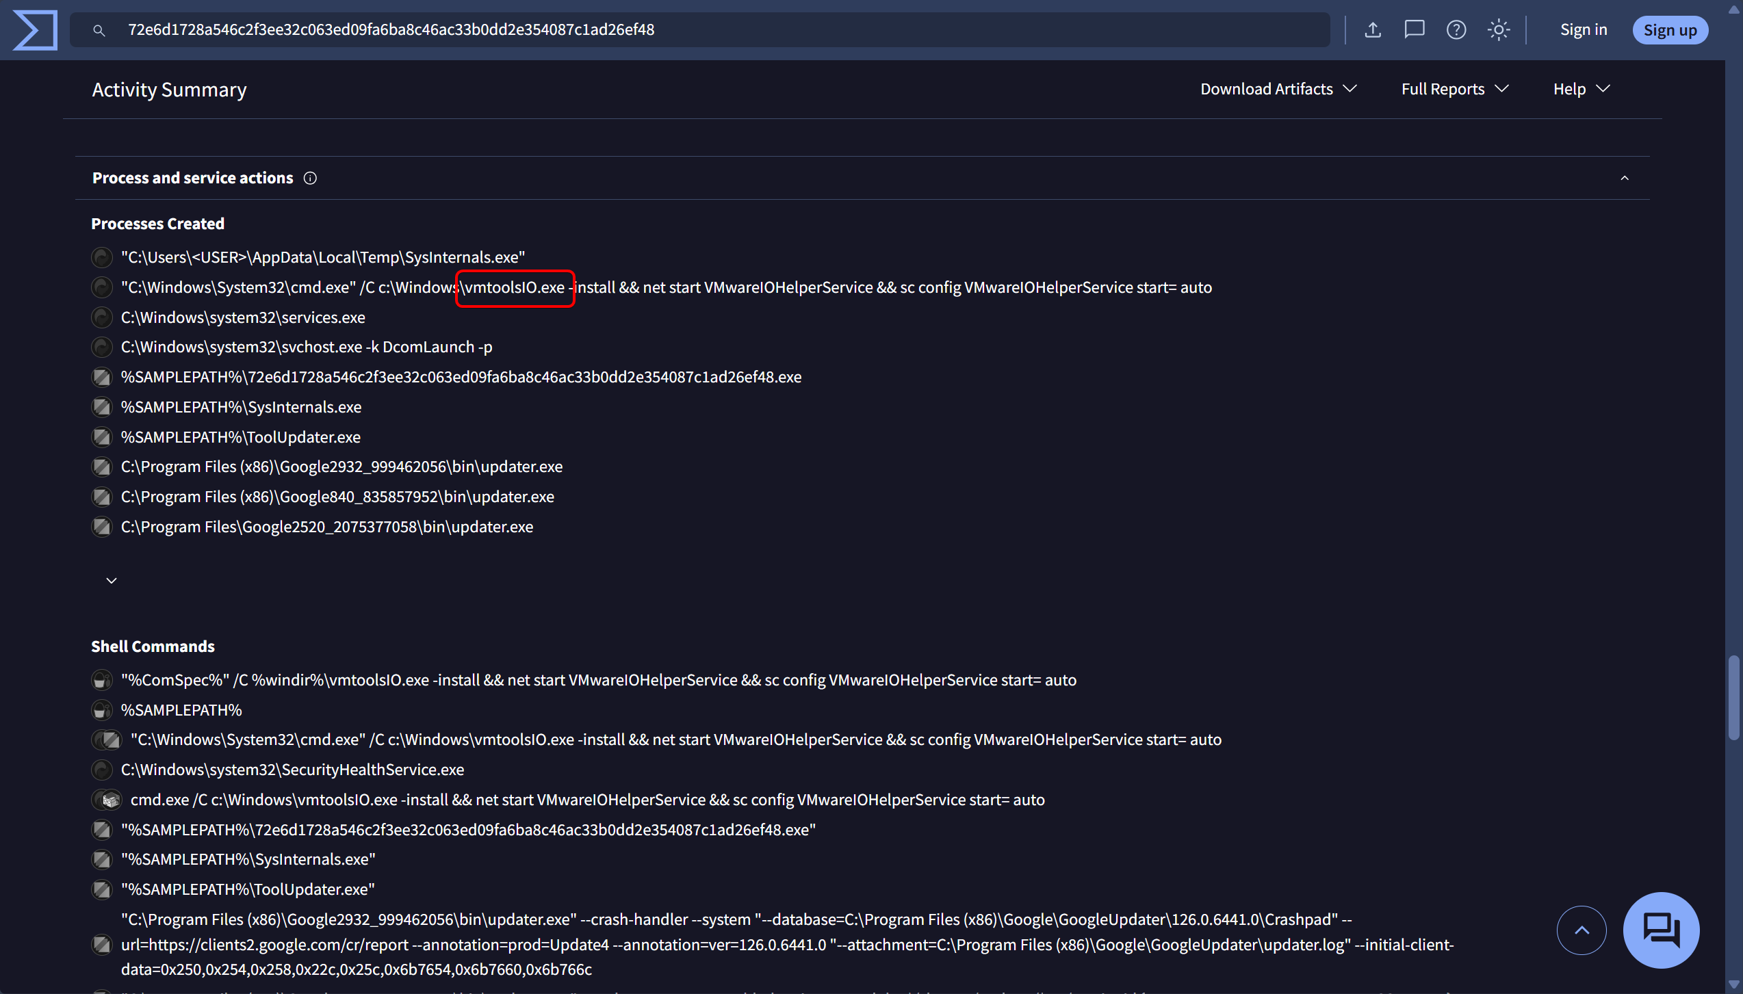Open the VirusTotal logo home link
The height and width of the screenshot is (994, 1743).
(x=35, y=30)
